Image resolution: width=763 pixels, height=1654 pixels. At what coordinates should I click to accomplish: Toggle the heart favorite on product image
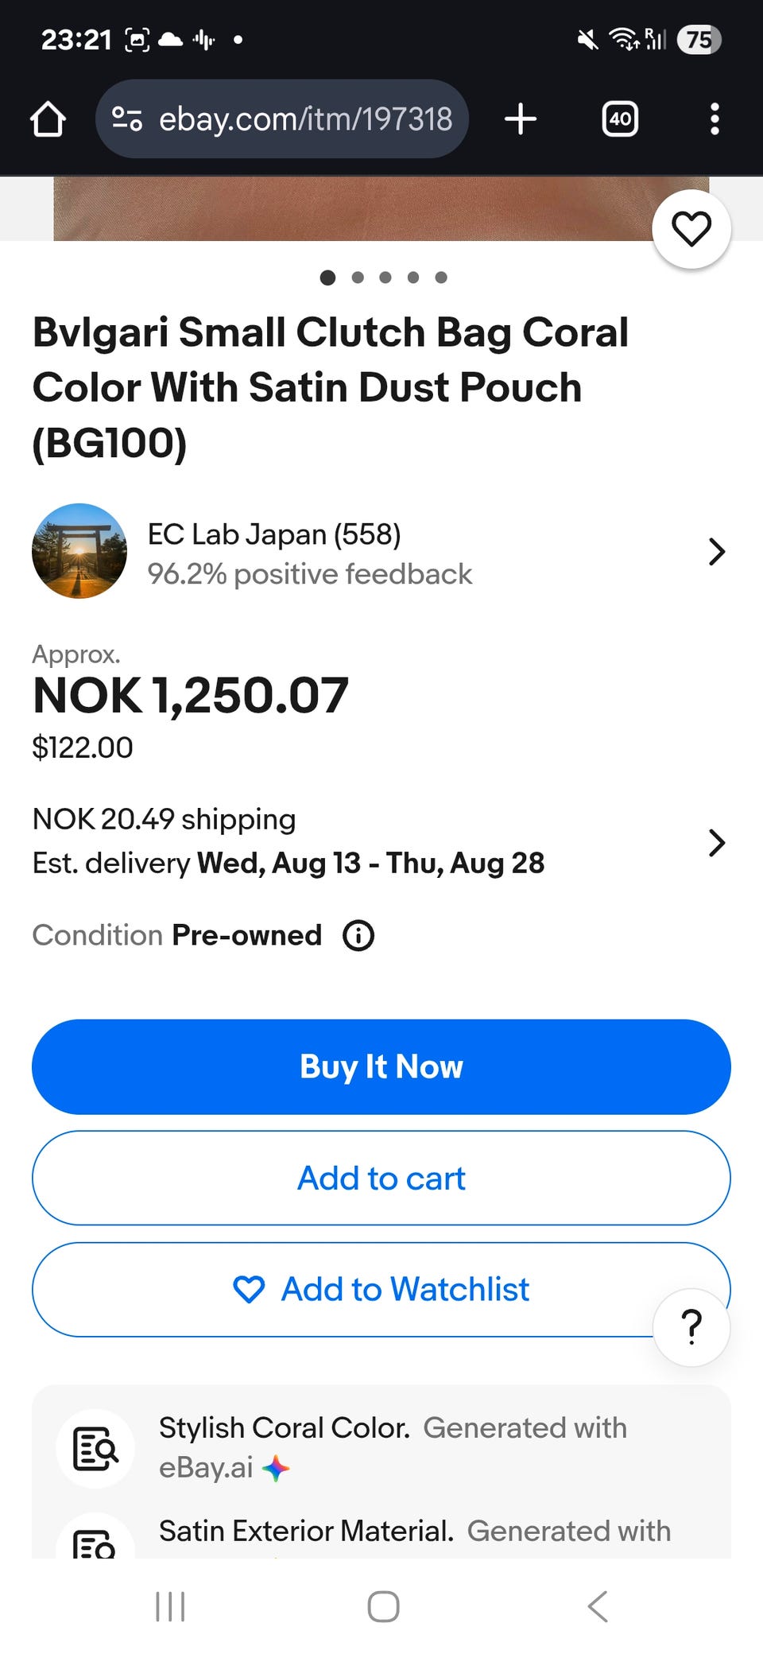[x=691, y=229]
